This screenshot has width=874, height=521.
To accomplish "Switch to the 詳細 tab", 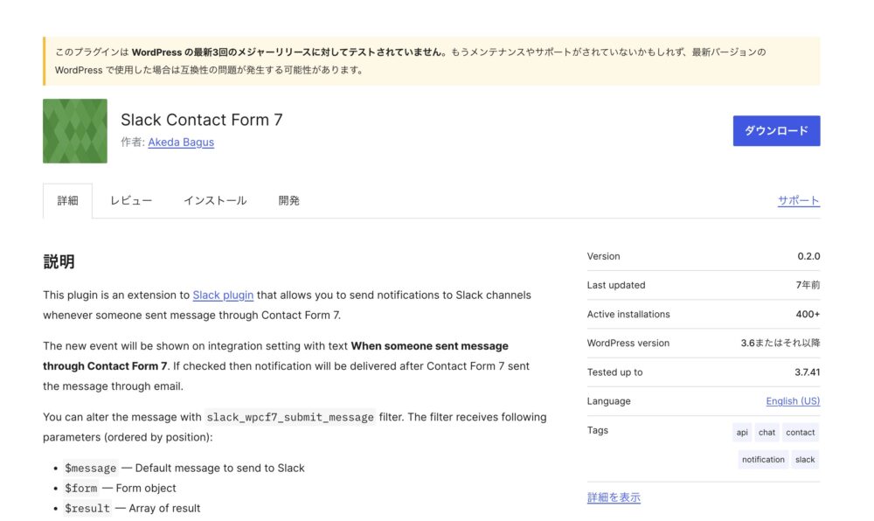I will pos(67,200).
